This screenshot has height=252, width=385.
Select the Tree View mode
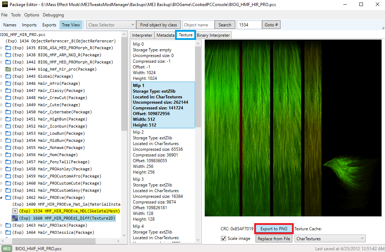pyautogui.click(x=71, y=25)
